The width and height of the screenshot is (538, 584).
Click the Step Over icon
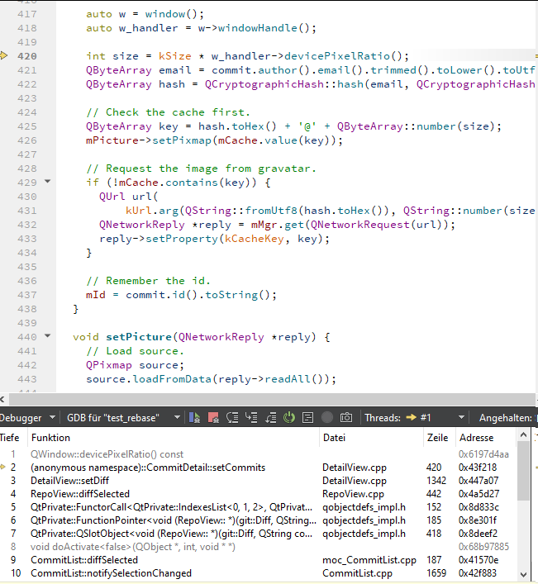[232, 417]
